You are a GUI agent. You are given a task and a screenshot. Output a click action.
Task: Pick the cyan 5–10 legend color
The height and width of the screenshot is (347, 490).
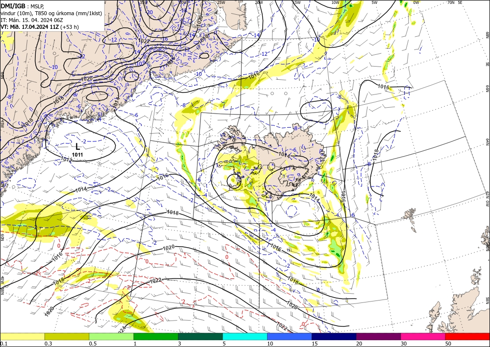click(245, 336)
